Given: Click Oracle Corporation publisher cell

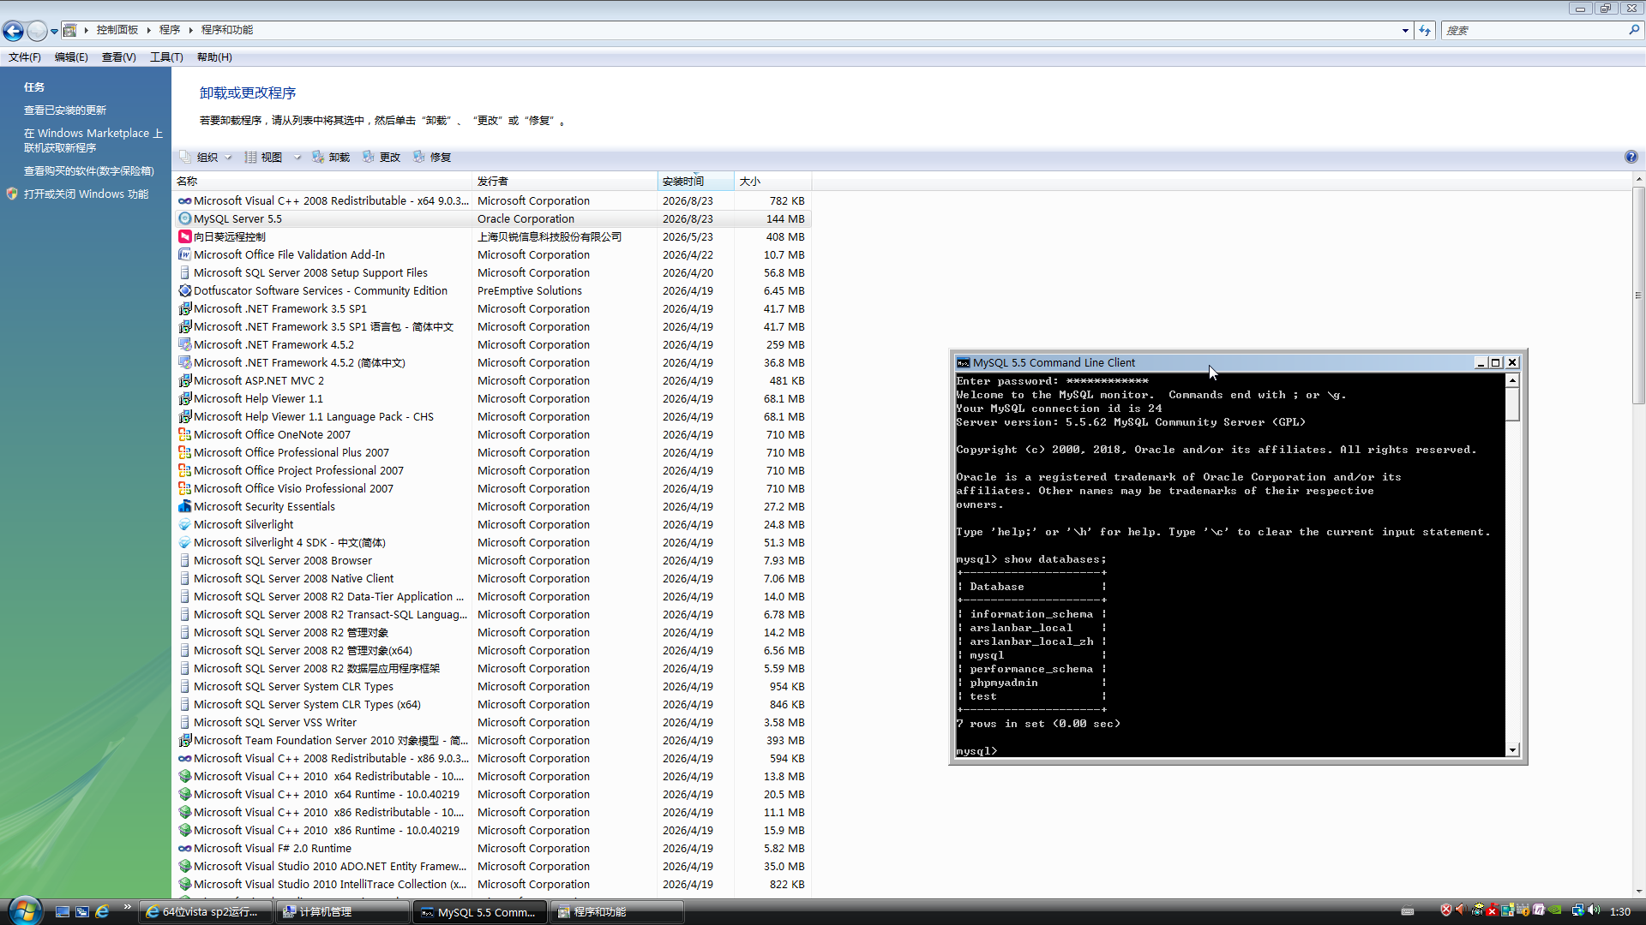Looking at the screenshot, I should [526, 219].
